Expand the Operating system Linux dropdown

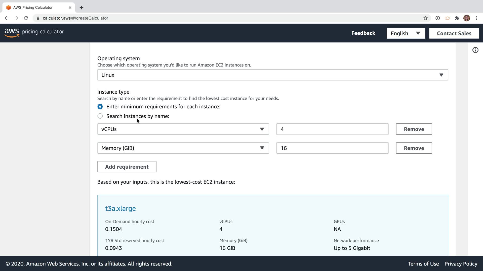[272, 75]
